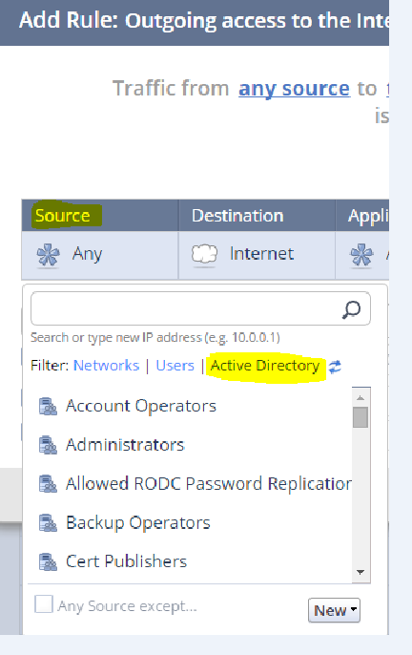
Task: Click the Backup Operators group icon
Action: click(x=48, y=522)
